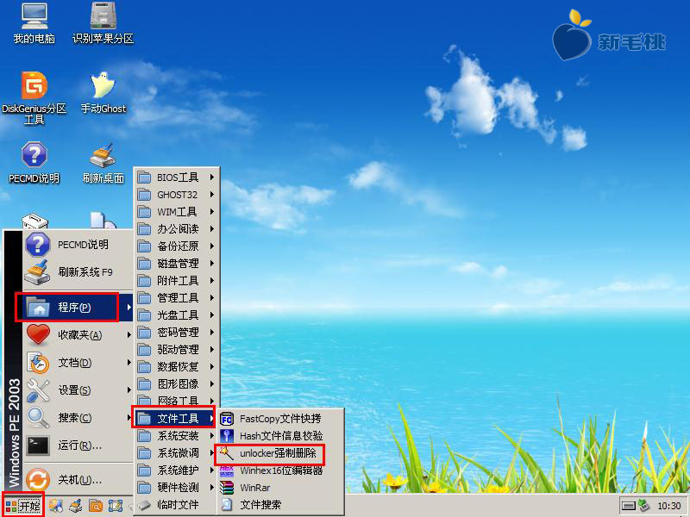Open the 临时文件 entry
690x517 pixels.
pos(177,505)
